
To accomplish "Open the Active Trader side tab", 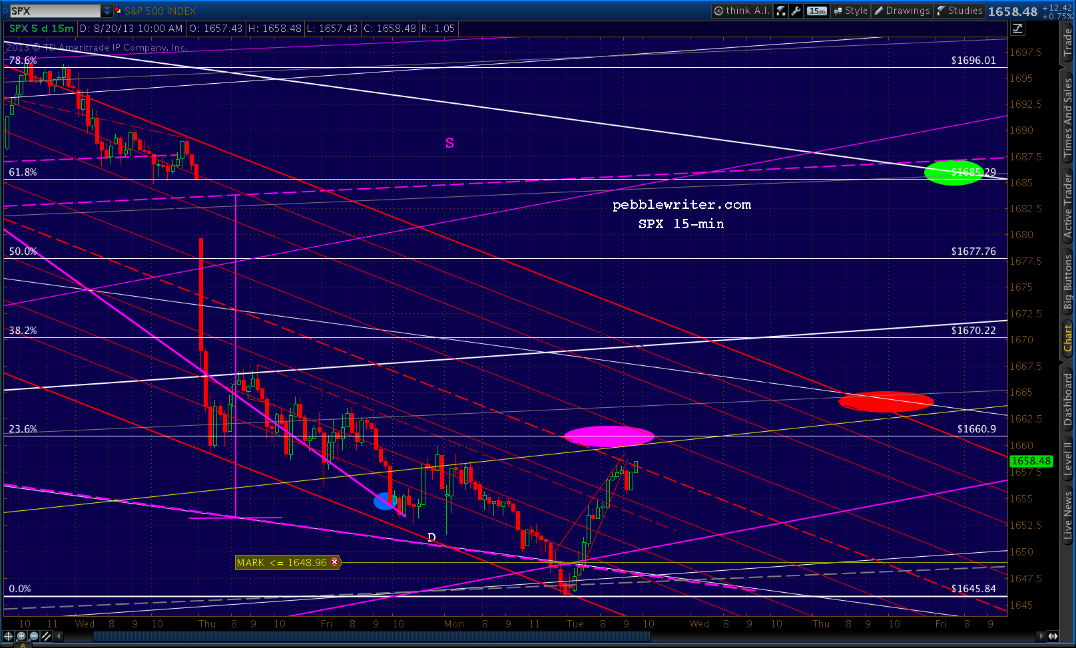I will coord(1068,206).
